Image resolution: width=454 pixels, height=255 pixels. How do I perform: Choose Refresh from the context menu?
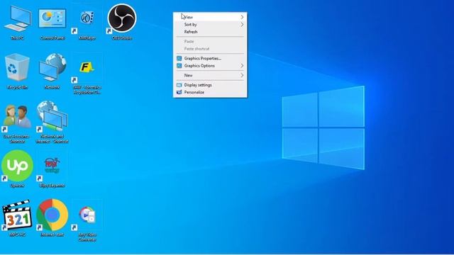[x=210, y=32]
